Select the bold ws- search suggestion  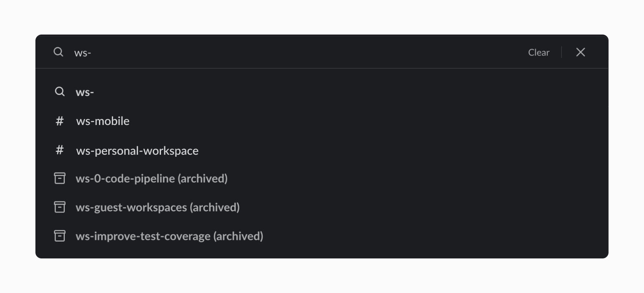(x=322, y=92)
